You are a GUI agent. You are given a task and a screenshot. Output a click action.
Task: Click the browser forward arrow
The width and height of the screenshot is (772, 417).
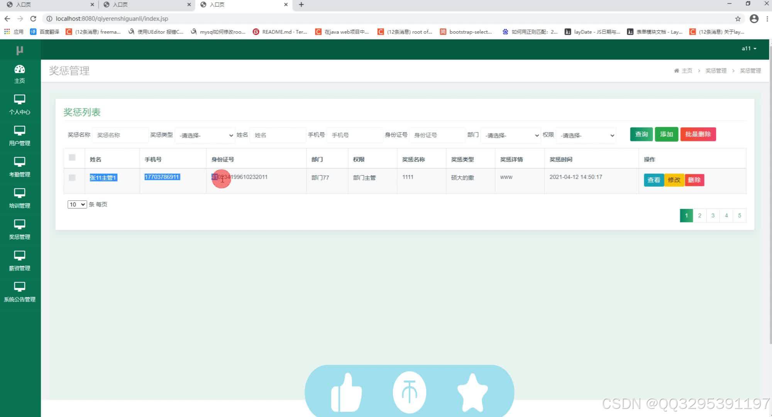[x=20, y=19]
